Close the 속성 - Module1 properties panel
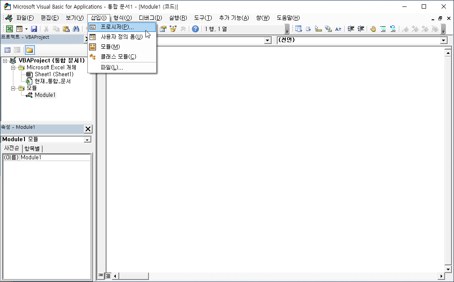The height and width of the screenshot is (282, 454). point(88,129)
